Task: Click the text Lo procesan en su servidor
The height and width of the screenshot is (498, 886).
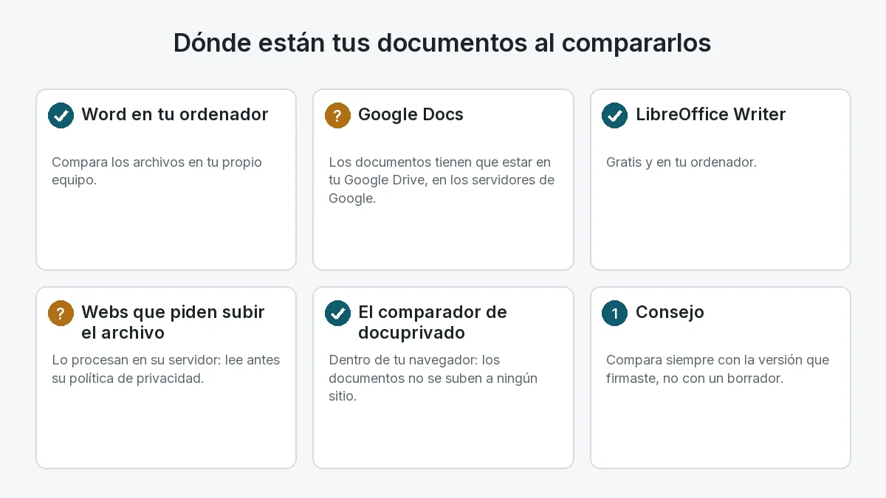Action: click(x=166, y=369)
